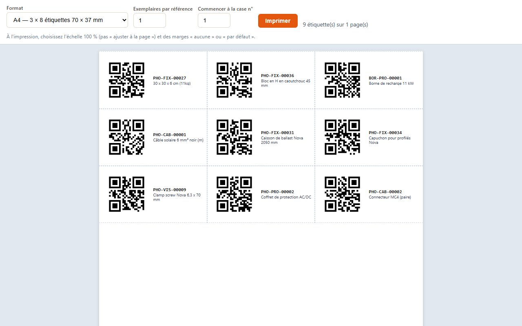The image size is (522, 326).
Task: Click 'Capuchon pour profilés Nova' description
Action: [389, 140]
